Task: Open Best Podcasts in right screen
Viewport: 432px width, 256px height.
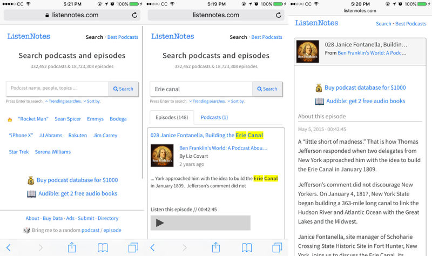Action: pyautogui.click(x=410, y=24)
